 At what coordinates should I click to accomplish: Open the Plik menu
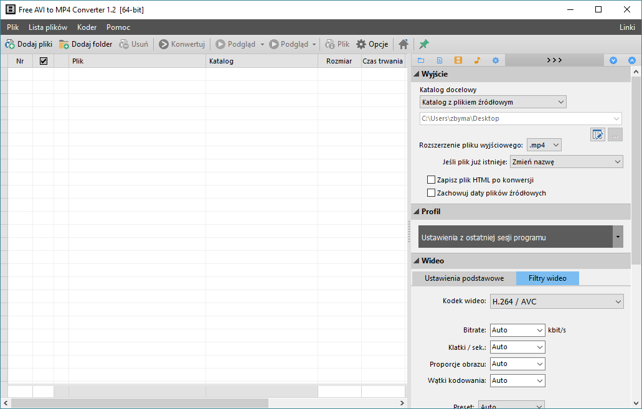[x=12, y=27]
